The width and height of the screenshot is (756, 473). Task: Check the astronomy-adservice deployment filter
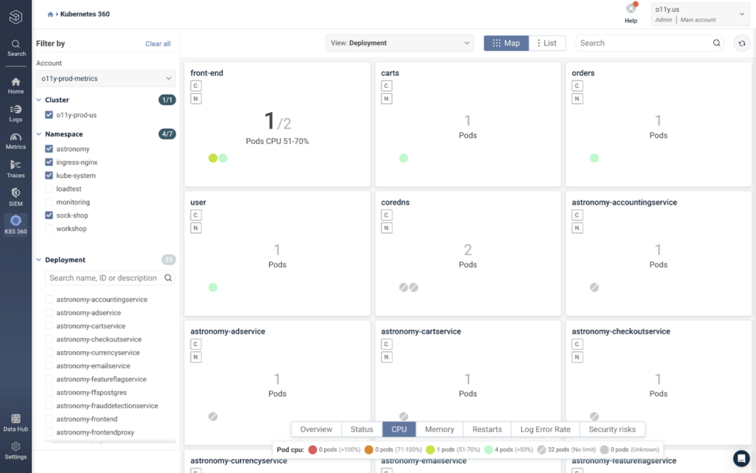pos(49,313)
